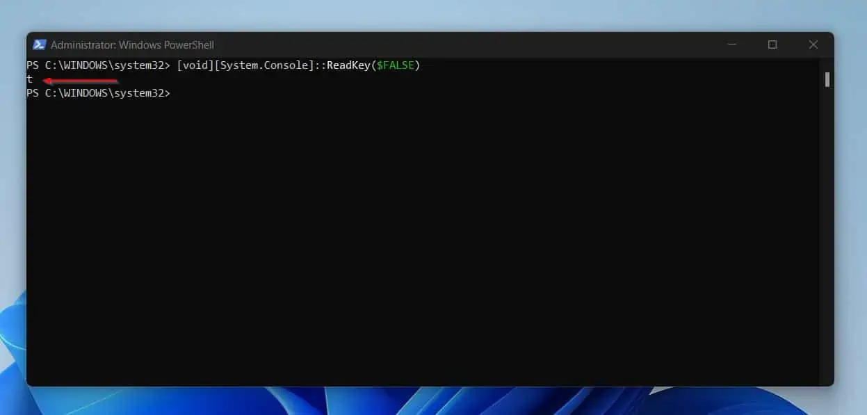867x415 pixels.
Task: Click the blue bloom wallpaper below the window
Action: point(417,402)
